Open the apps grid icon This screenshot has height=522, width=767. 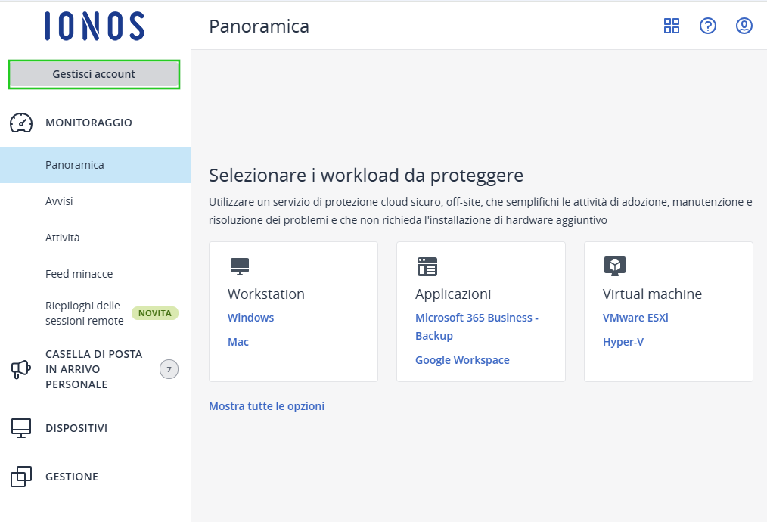point(672,26)
